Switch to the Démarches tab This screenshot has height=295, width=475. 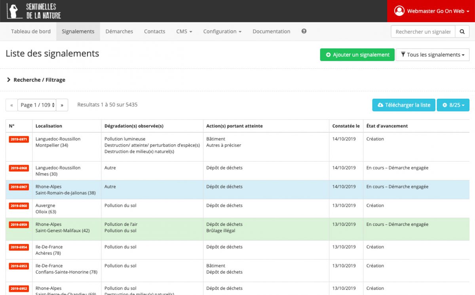tap(119, 32)
